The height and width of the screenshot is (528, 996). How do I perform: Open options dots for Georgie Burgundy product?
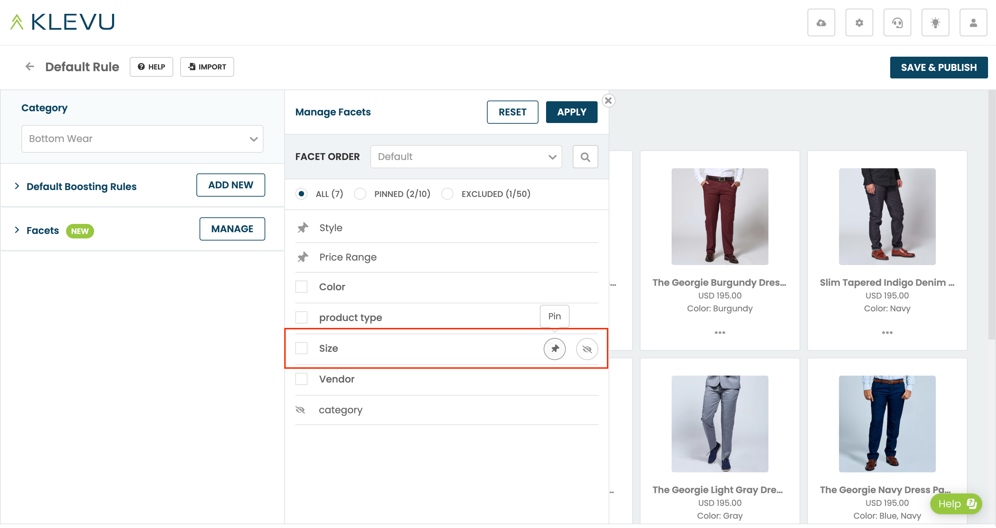point(720,332)
